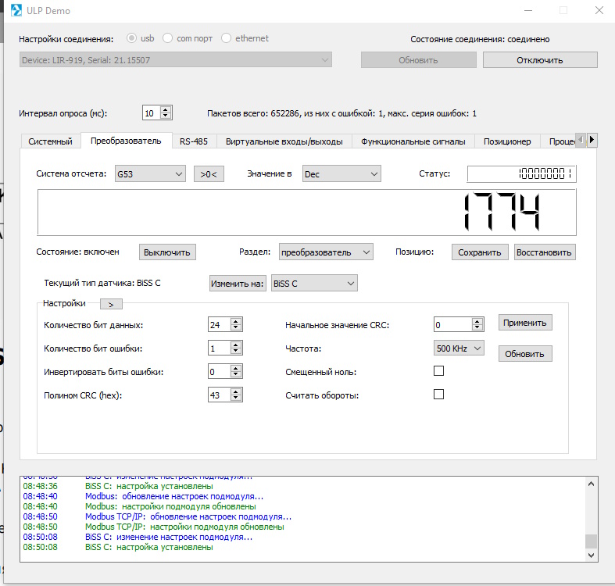
Task: Enable the Смещенный ноль checkbox
Action: [438, 371]
